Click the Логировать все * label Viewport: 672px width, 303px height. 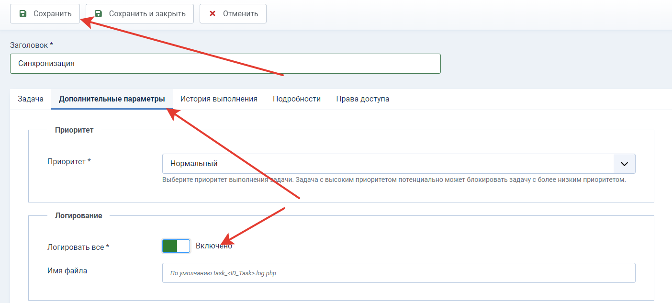pyautogui.click(x=78, y=247)
